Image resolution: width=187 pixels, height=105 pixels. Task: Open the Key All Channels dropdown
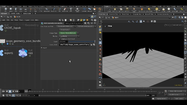click(177, 94)
